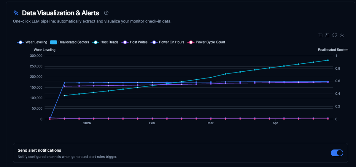Click the sparkle icon beside Data Visualization title
This screenshot has height=167, width=356.
[x=16, y=13]
